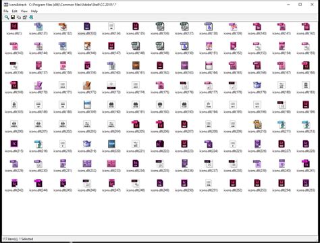320x243 pixels.
Task: Select the icon labeled icons.dll(183)
Action: click(306, 85)
